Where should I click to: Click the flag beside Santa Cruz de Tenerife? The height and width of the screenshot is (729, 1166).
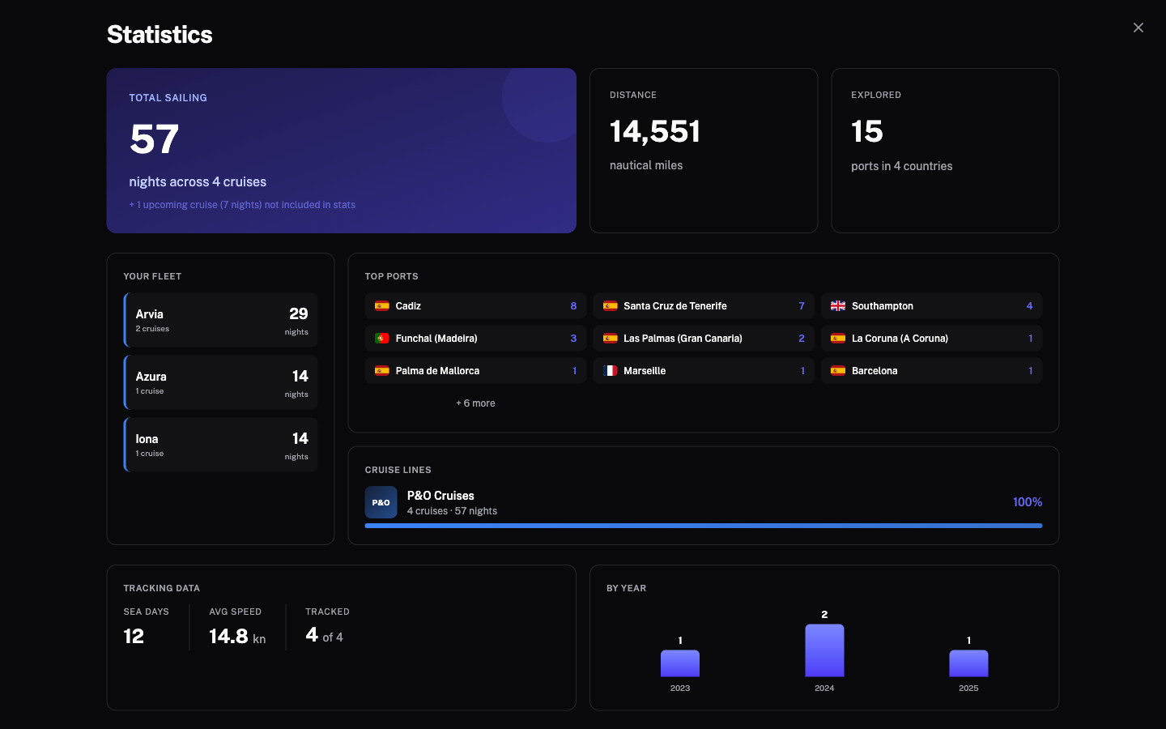coord(610,306)
